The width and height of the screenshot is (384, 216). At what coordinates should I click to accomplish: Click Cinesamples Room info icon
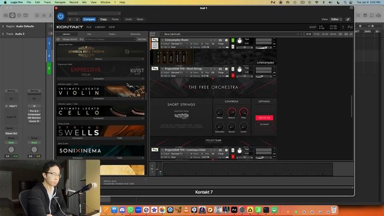[x=226, y=40]
